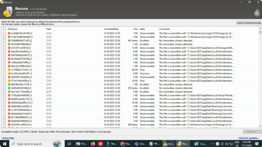Toggle the select-all checkbox in the header row
This screenshot has width=262, height=147.
(x=4, y=29)
